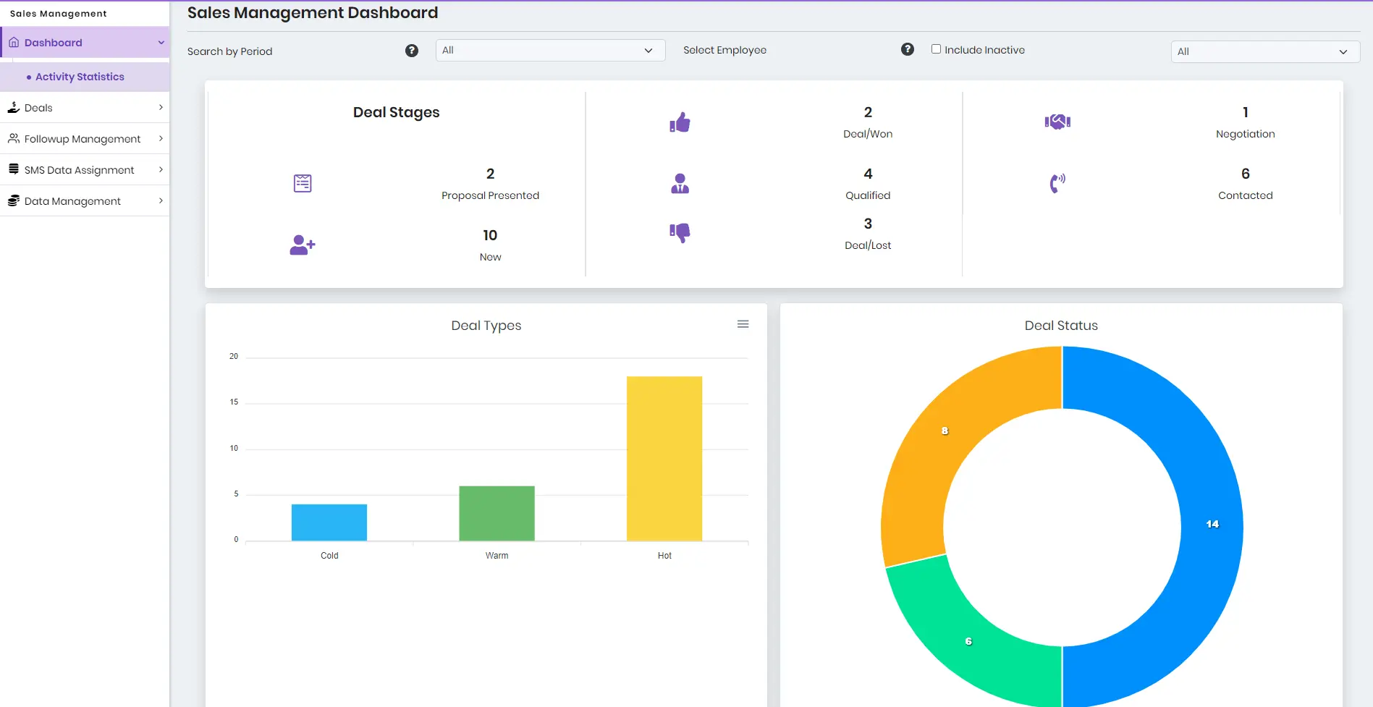Screen dimensions: 1373x707
Task: Click the Deal/Won thumbs-up icon
Action: tap(680, 123)
